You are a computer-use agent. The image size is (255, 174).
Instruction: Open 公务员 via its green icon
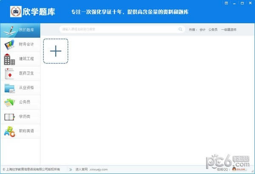9,102
